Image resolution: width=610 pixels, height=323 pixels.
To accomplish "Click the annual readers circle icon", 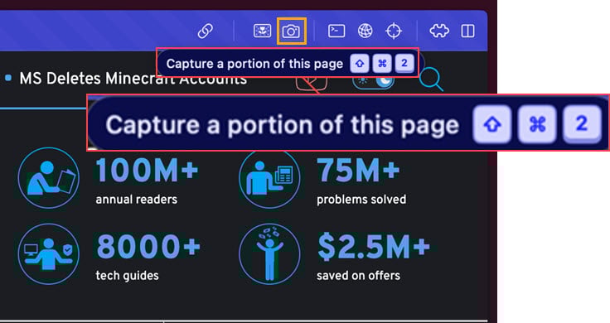I will click(49, 178).
